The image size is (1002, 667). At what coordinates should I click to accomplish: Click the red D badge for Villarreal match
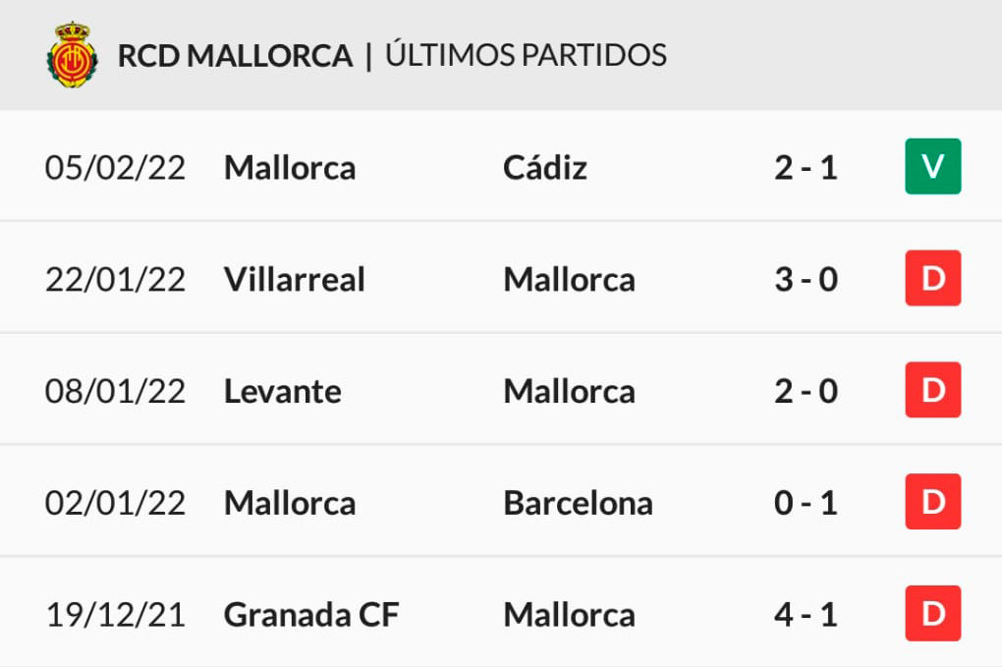933,278
